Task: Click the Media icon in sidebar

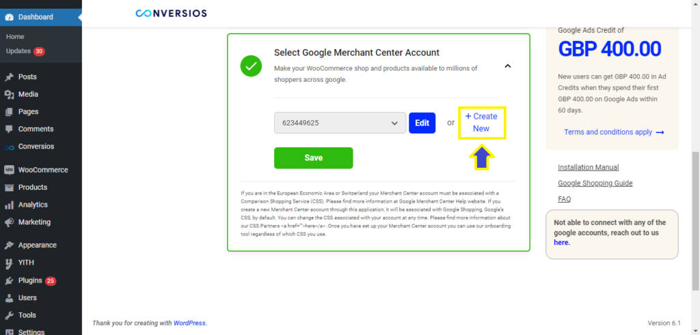Action: click(x=10, y=94)
